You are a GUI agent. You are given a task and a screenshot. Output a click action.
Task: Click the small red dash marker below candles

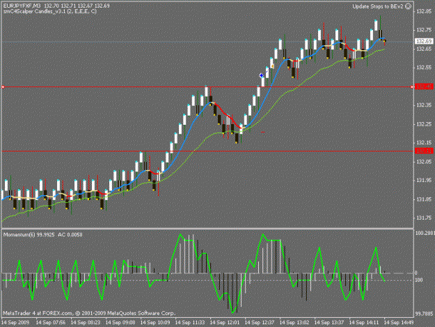point(263,132)
